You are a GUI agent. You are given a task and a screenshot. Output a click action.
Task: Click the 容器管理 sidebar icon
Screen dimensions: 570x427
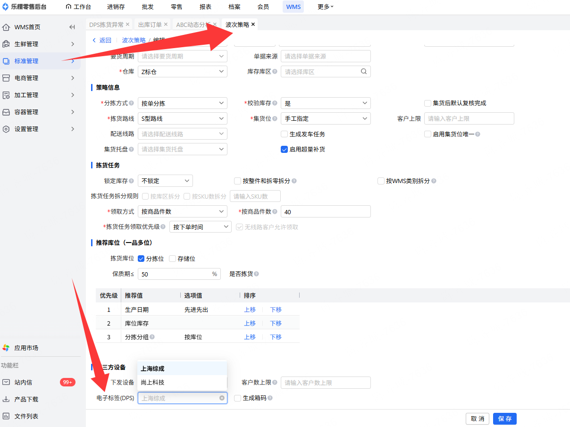[x=6, y=112]
